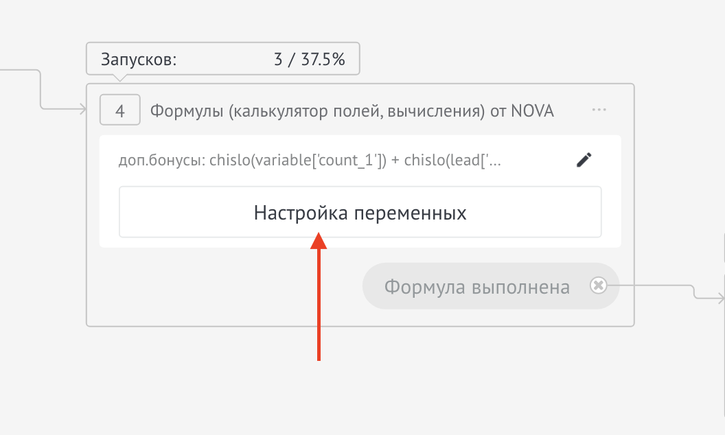
Task: Click the pencil edit icon beside the formula
Action: (584, 160)
